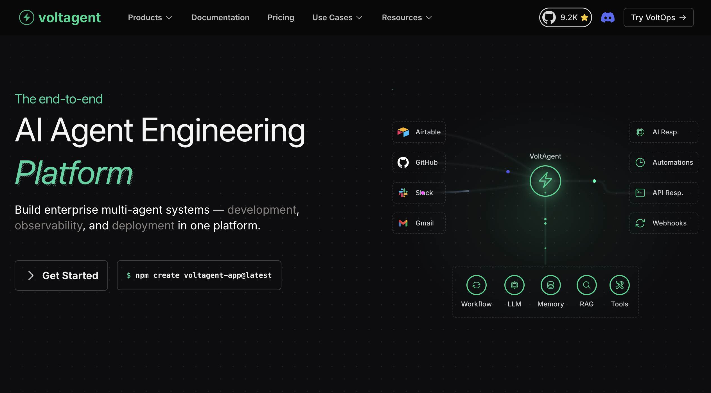This screenshot has width=711, height=393.
Task: Click the GitHub label in the diagram
Action: click(426, 162)
